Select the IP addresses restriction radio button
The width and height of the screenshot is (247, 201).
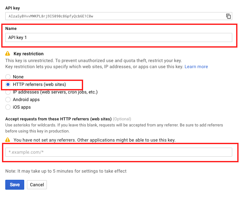(x=8, y=92)
